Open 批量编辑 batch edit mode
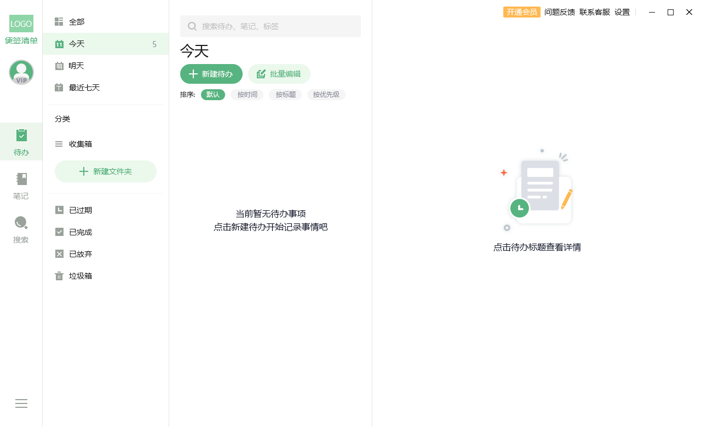This screenshot has height=427, width=701. (279, 74)
